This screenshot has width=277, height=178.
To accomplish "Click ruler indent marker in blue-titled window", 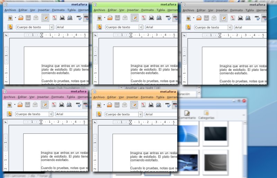I will [42, 35].
